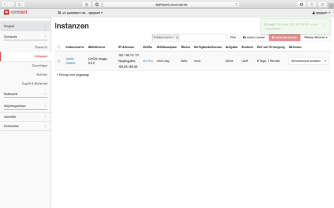Open the Safari share icon

coord(312,4)
